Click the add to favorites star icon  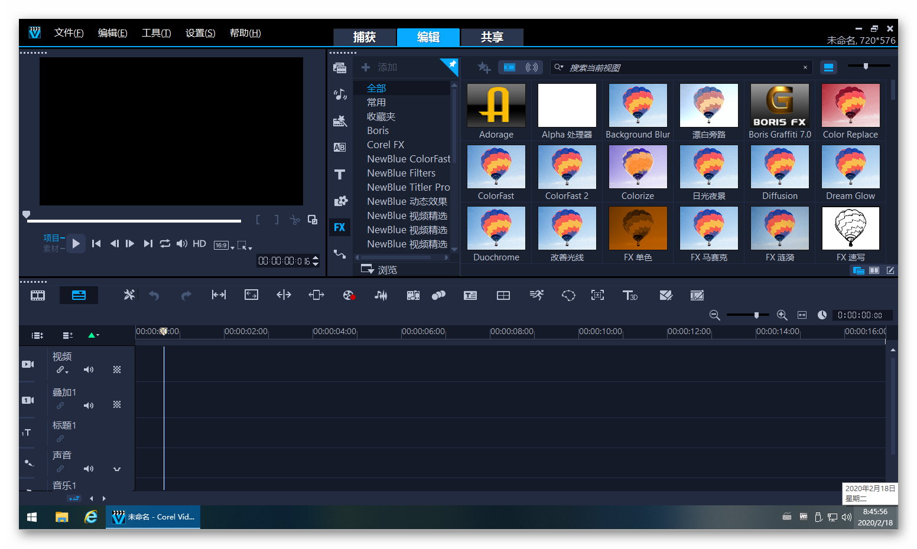pos(484,67)
